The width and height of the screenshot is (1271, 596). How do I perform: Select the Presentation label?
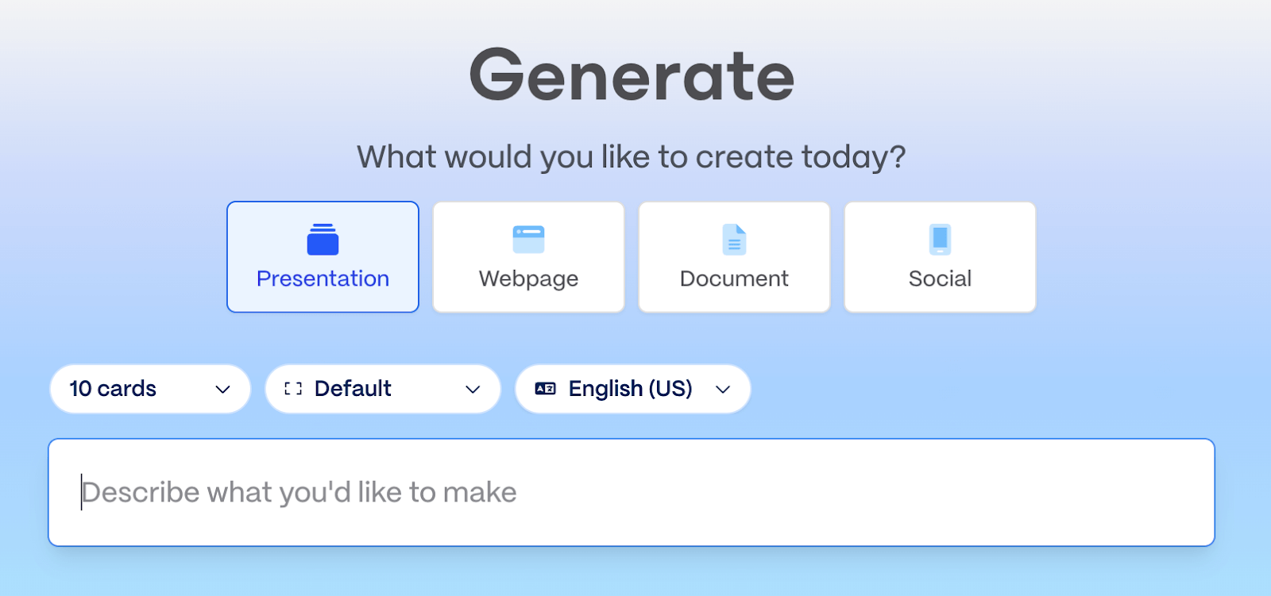[323, 279]
